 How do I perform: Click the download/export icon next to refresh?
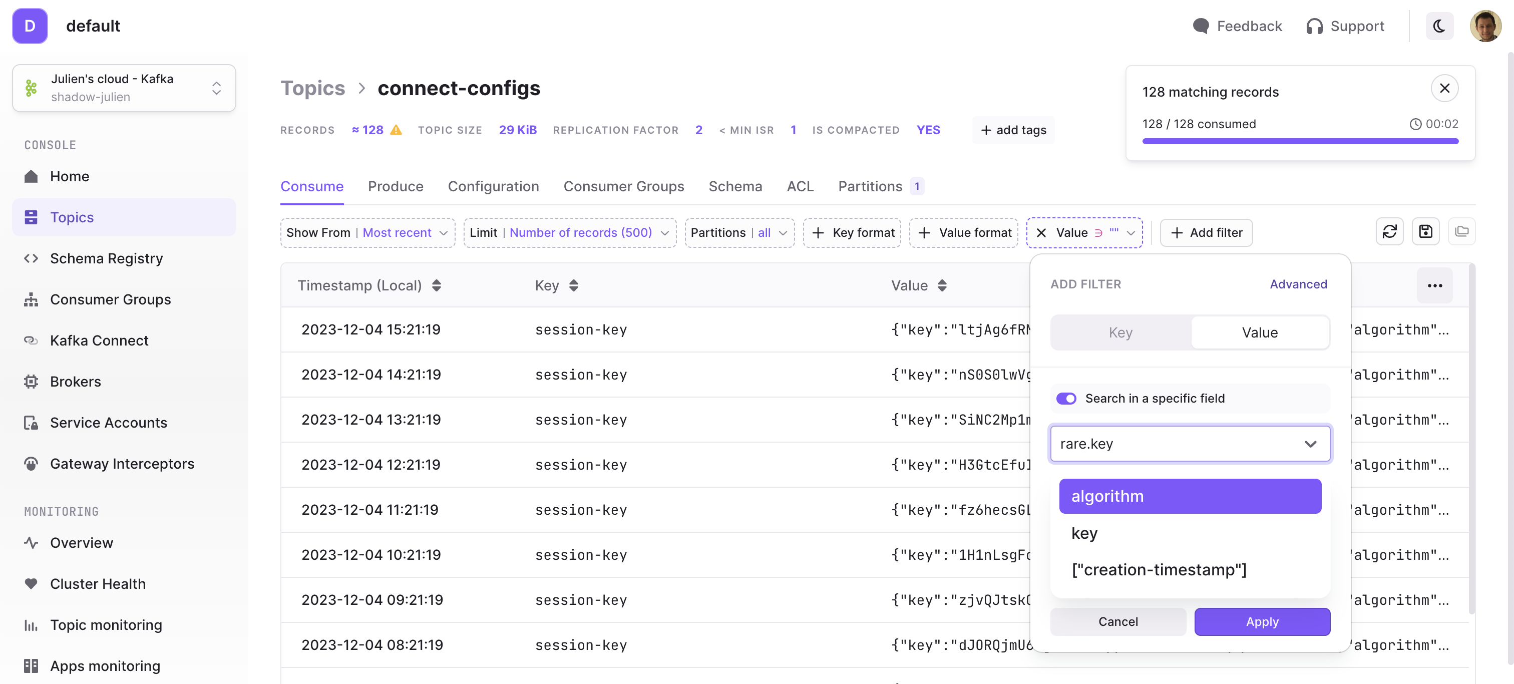pos(1426,232)
